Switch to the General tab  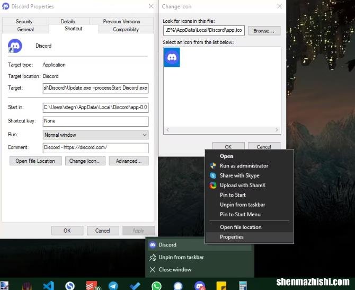25,29
